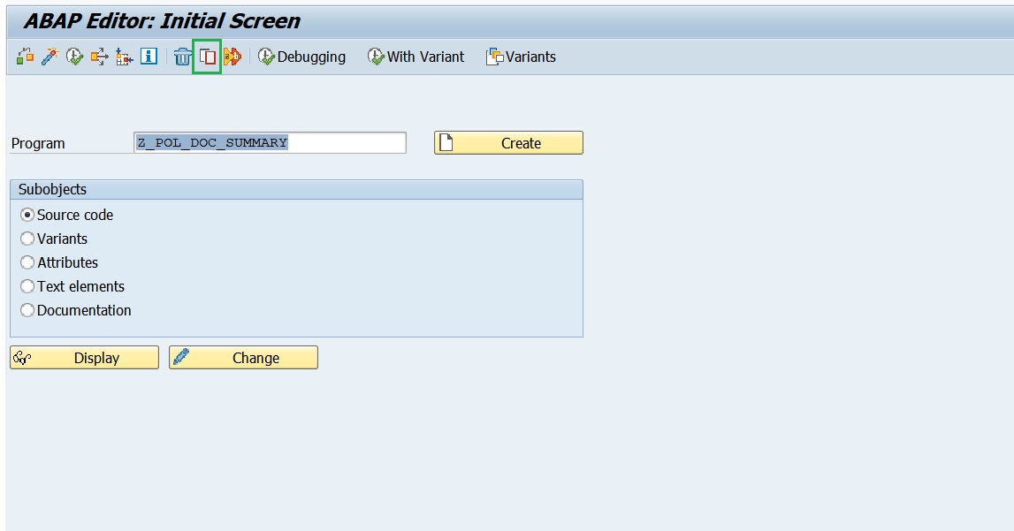Click the Rename program icon

coord(233,57)
